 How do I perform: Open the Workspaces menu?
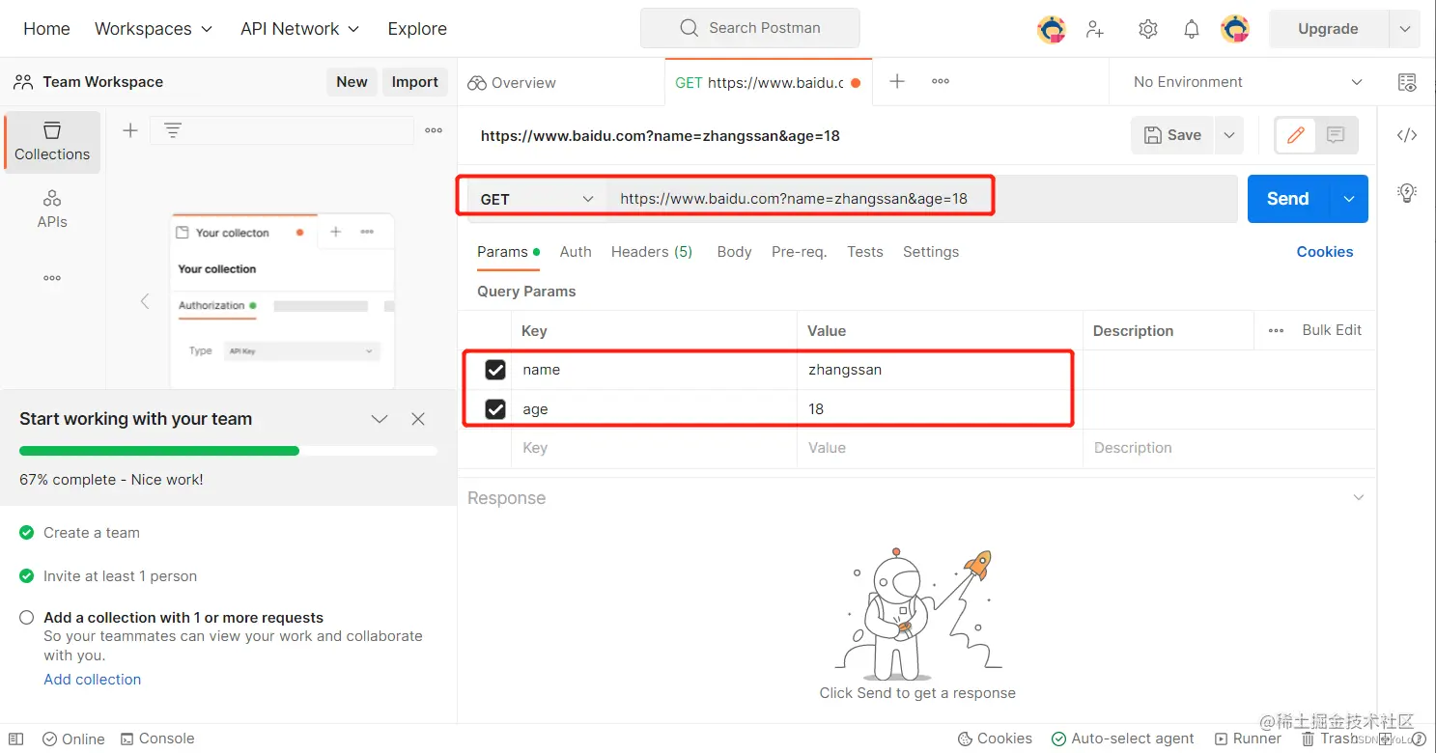point(154,29)
